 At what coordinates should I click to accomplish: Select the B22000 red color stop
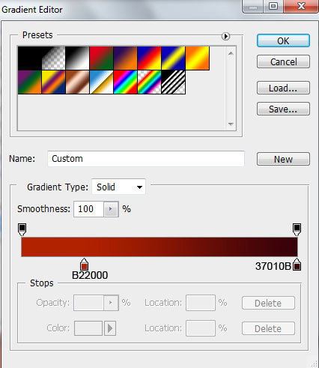(84, 265)
